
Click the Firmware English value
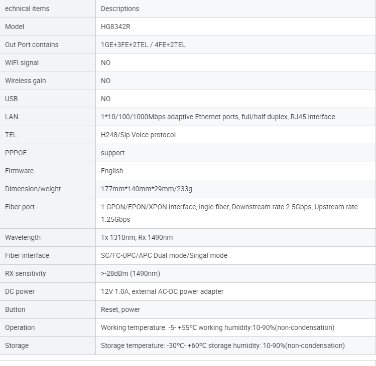pos(112,171)
